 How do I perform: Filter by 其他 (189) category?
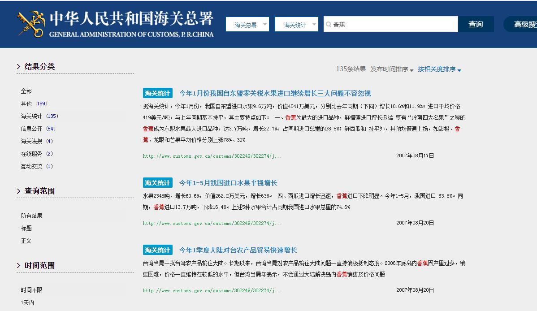tap(34, 104)
